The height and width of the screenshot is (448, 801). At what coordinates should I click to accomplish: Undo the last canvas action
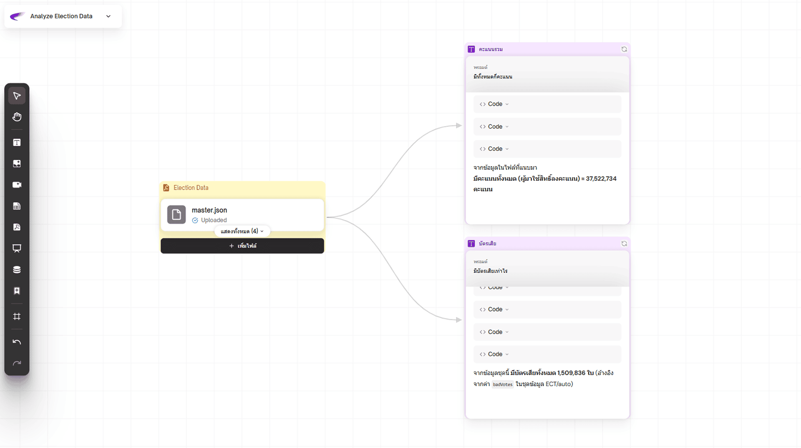(x=17, y=342)
